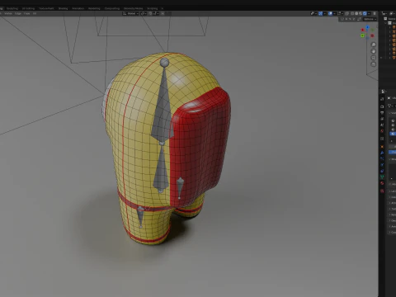
Task: Switch to rendered viewport shading
Action: [365, 13]
